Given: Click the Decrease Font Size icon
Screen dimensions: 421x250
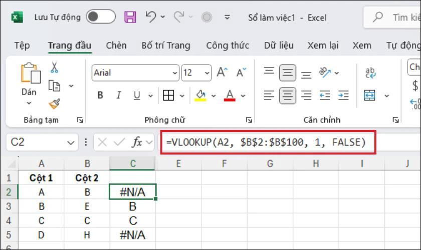Looking at the screenshot, I should (x=241, y=72).
